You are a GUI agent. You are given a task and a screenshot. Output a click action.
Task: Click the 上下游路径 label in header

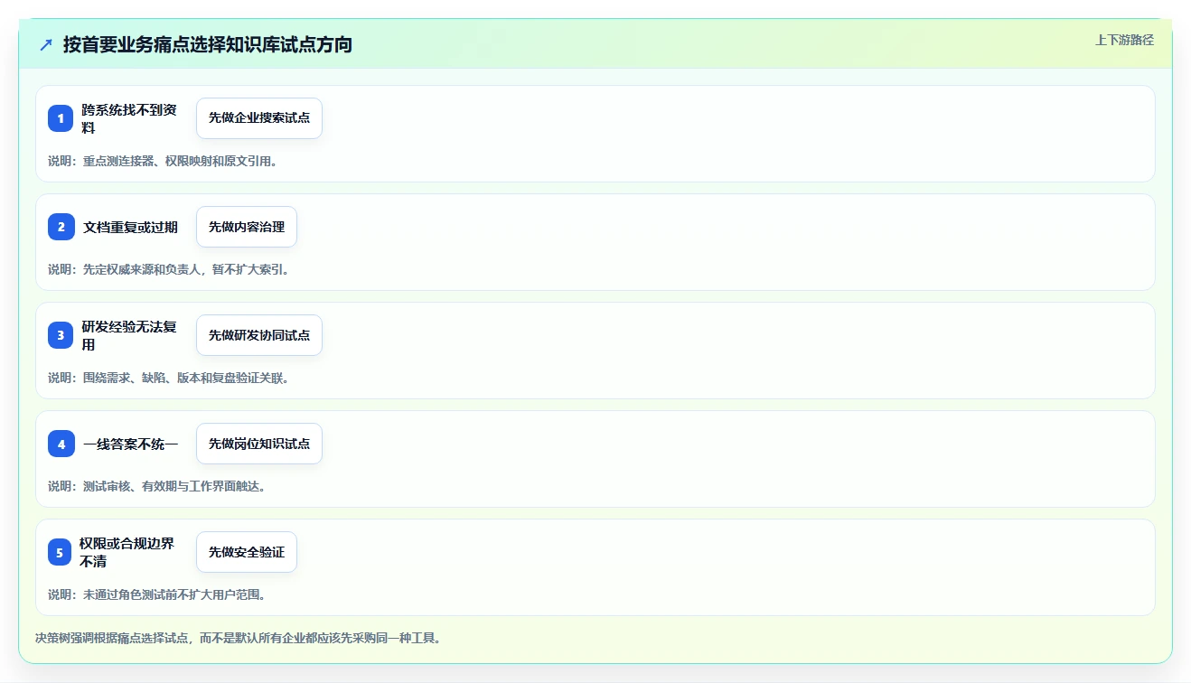click(x=1124, y=40)
